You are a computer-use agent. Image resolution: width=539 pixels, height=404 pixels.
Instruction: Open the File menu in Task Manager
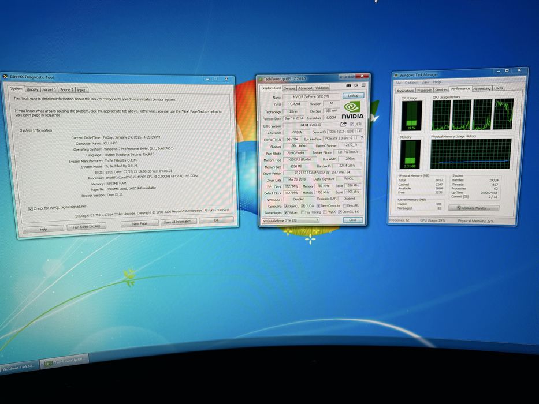point(398,83)
